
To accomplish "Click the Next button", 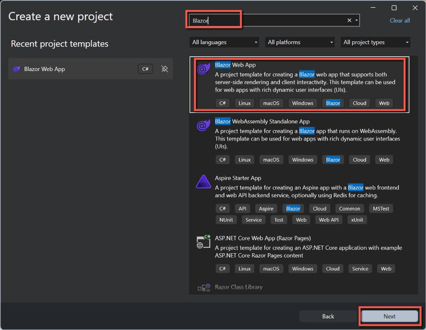I will pyautogui.click(x=389, y=316).
